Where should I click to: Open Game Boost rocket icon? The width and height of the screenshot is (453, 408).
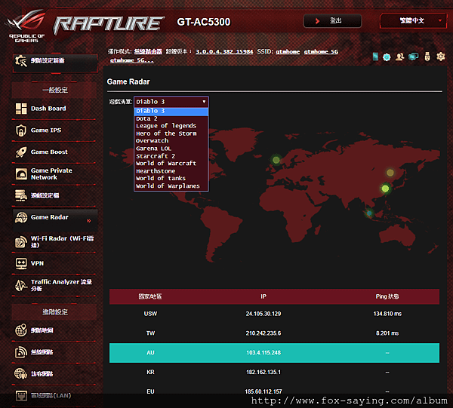click(x=21, y=152)
